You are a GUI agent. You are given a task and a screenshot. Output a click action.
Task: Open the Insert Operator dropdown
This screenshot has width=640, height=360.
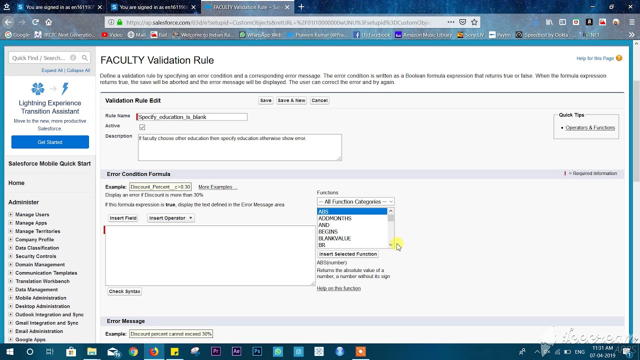click(170, 218)
